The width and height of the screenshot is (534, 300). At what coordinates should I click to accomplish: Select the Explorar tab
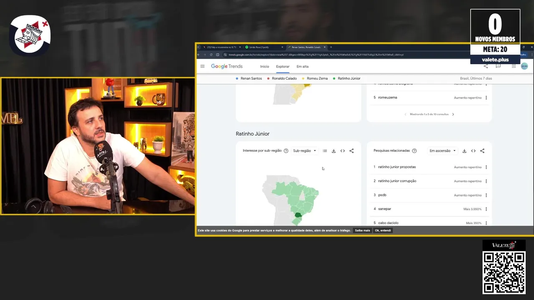pyautogui.click(x=283, y=67)
